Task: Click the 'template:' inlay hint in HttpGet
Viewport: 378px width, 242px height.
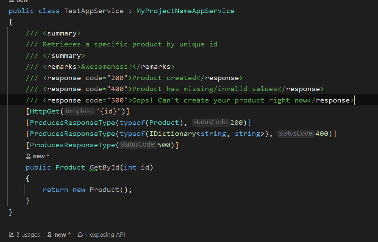Action: (x=79, y=111)
